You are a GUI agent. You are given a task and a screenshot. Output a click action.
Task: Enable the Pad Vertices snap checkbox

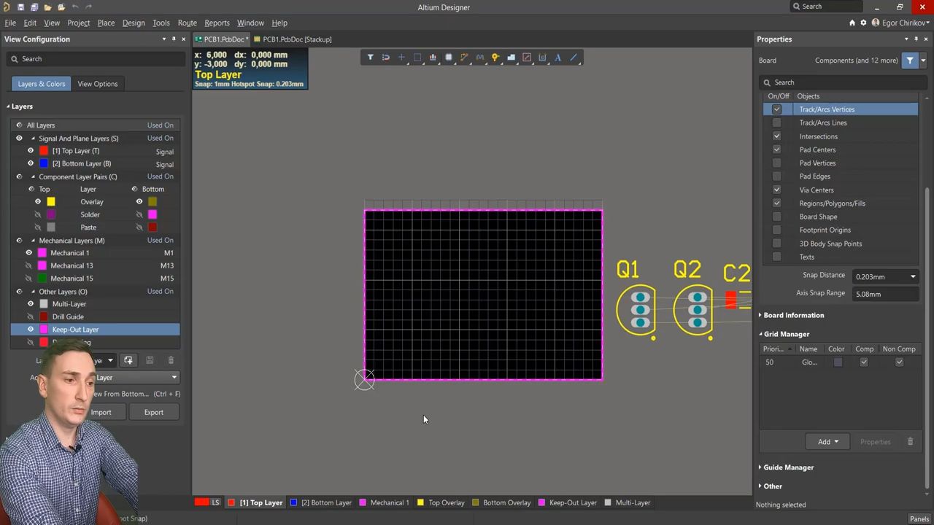[x=776, y=163]
